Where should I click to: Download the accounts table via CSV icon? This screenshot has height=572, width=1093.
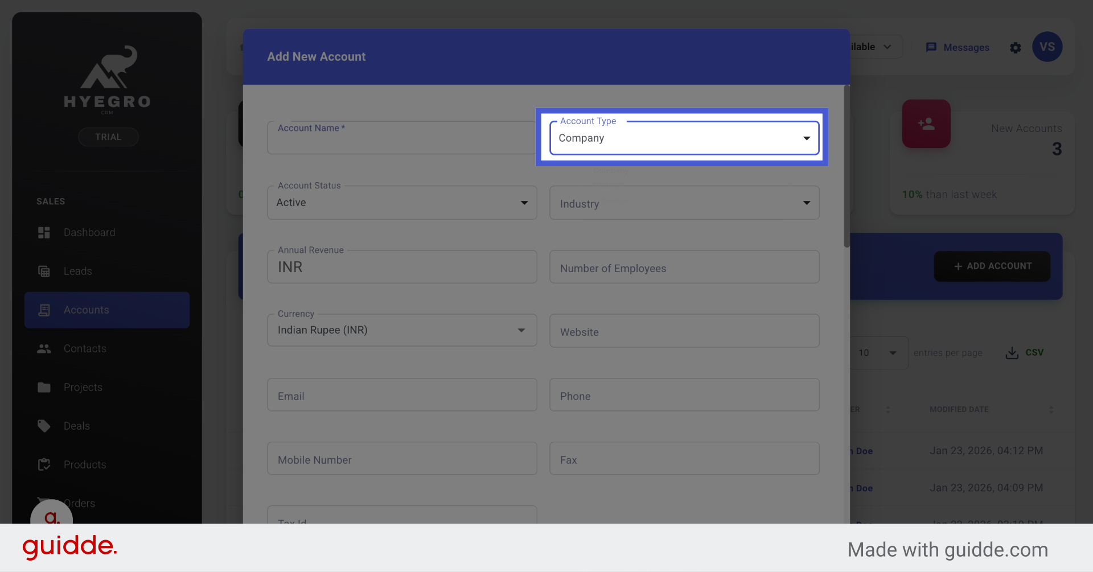click(x=1012, y=352)
